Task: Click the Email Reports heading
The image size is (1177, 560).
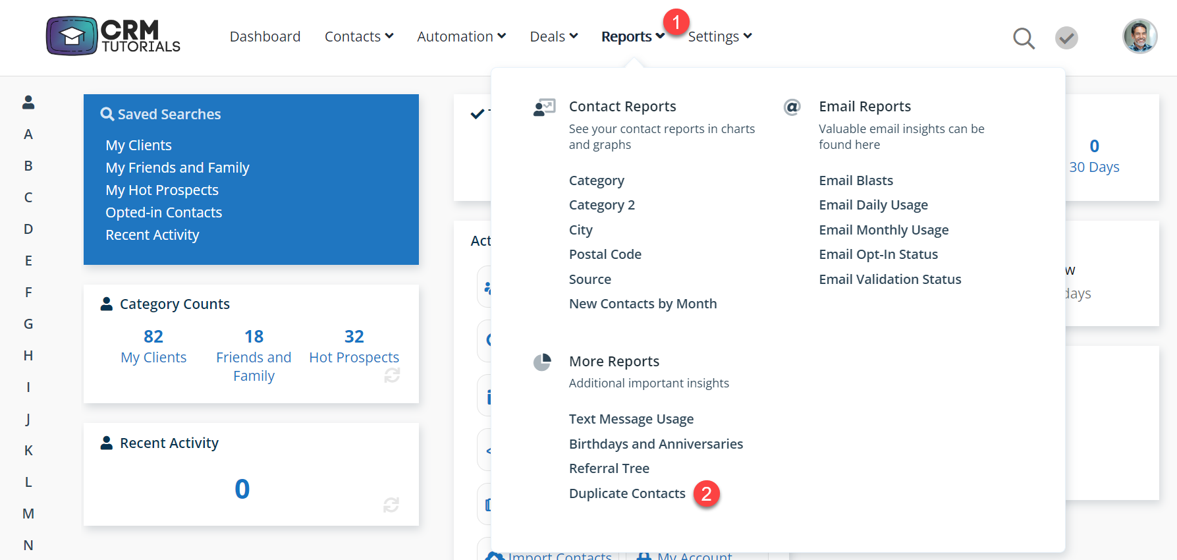Action: pyautogui.click(x=865, y=107)
